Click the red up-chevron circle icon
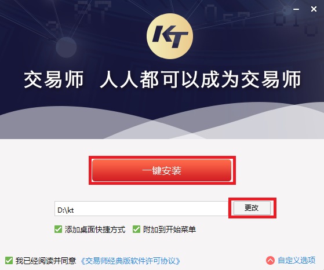This screenshot has height=270, width=324. (x=270, y=261)
